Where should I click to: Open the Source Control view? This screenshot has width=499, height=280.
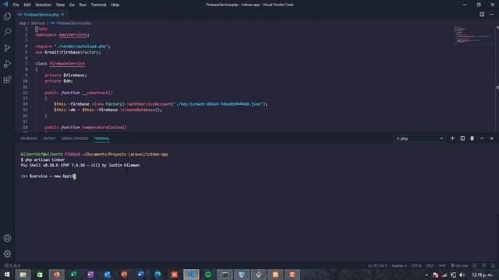click(x=7, y=48)
